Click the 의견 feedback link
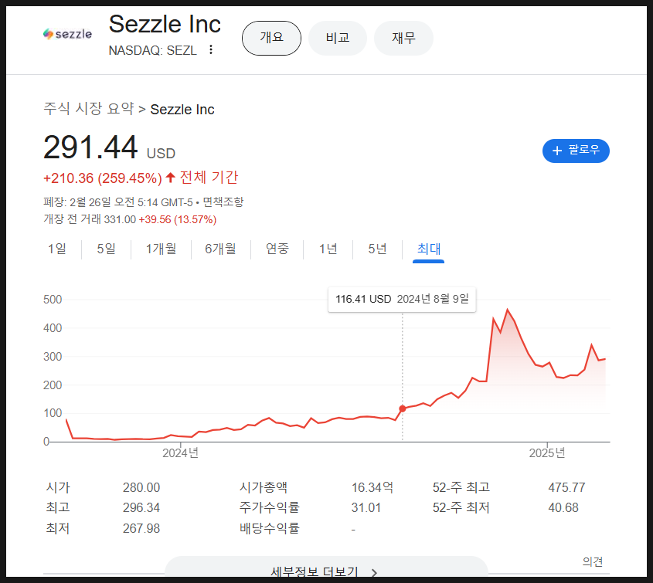This screenshot has height=583, width=653. pos(592,562)
